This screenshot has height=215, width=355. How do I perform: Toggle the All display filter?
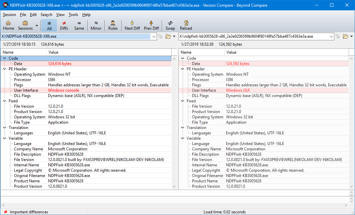49,25
